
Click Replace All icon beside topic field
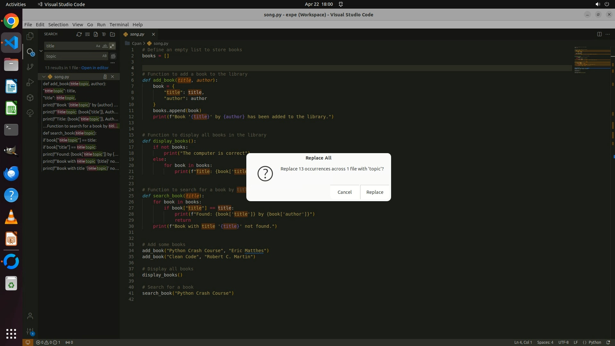[113, 56]
